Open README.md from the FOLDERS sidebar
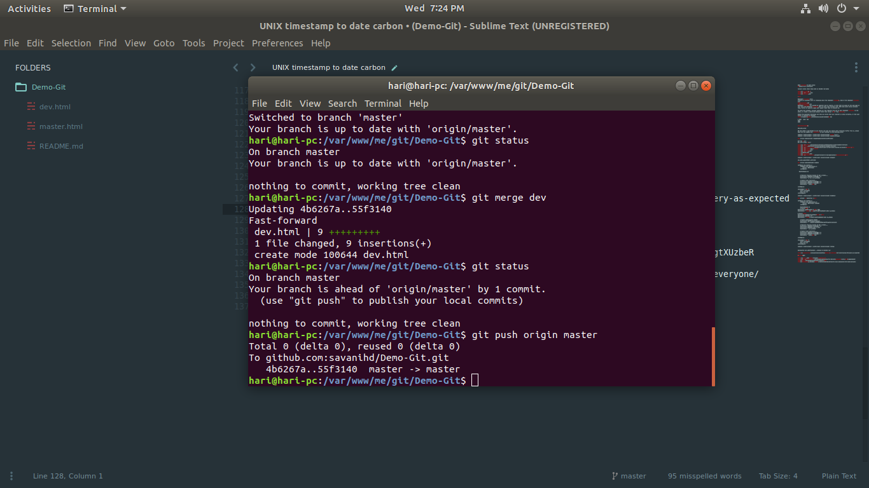This screenshot has height=488, width=869. click(62, 146)
